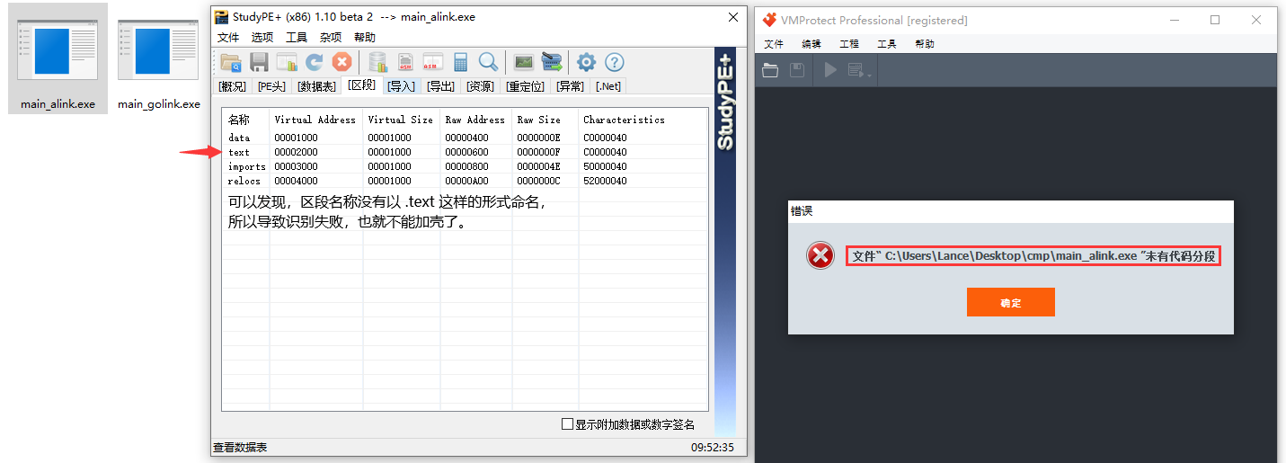Select the data section row

point(465,138)
